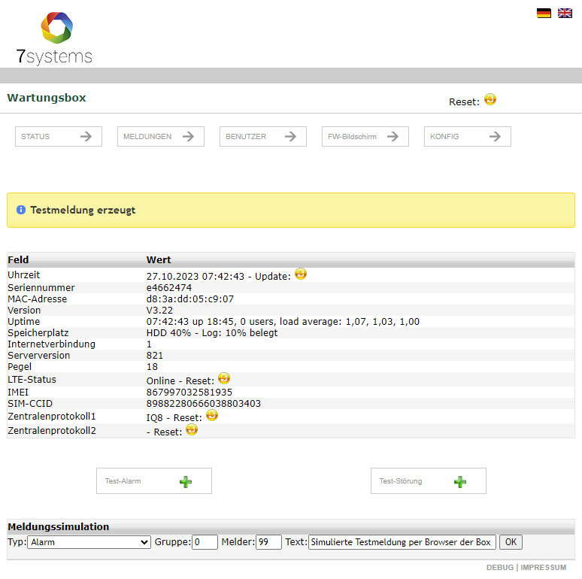Click the Uptime value with load average
The image size is (582, 579).
pyautogui.click(x=283, y=321)
